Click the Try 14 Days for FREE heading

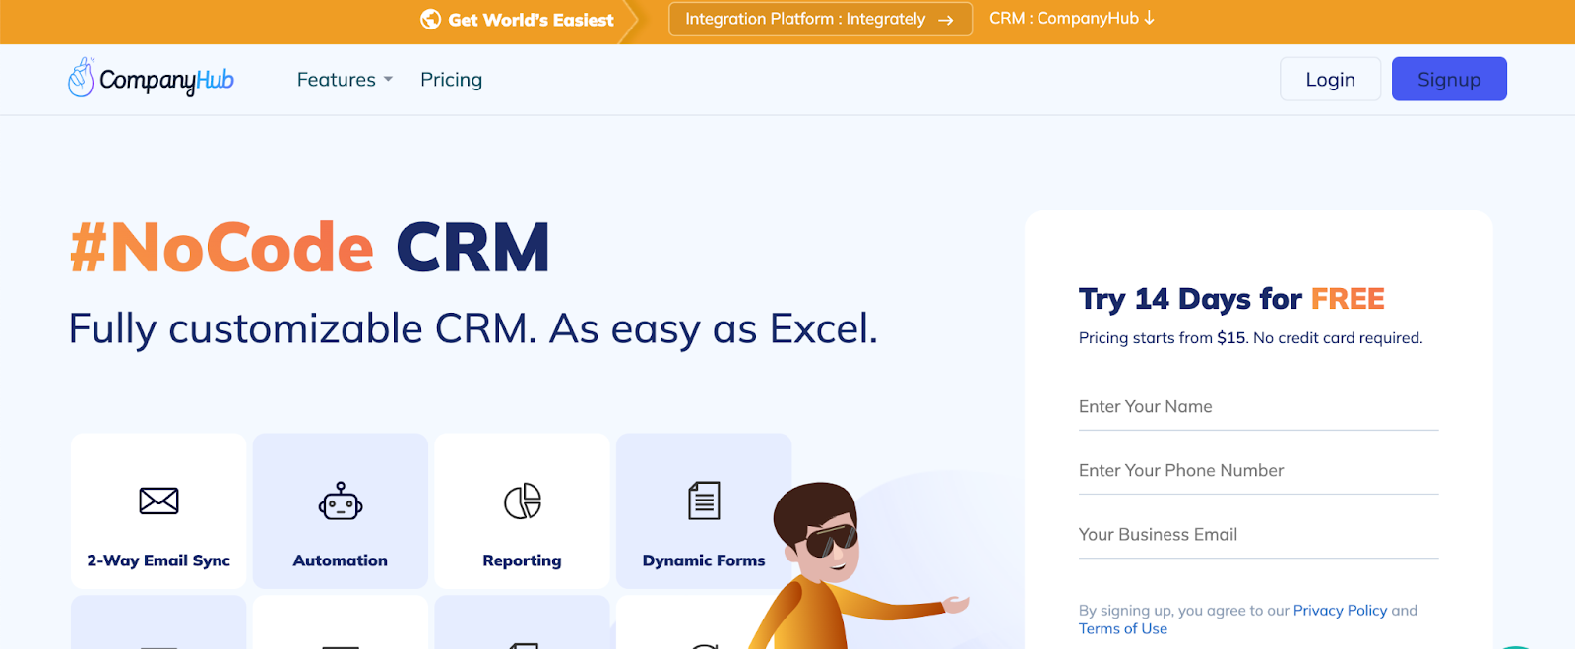(x=1231, y=298)
